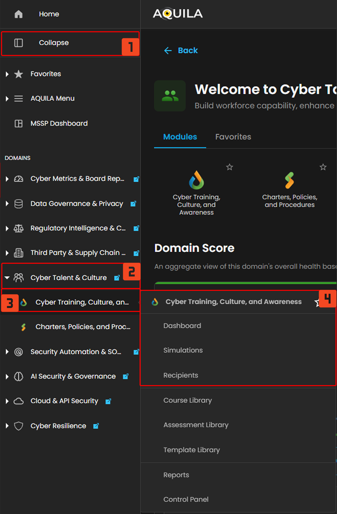The image size is (337, 514).
Task: Click the AQUILA logo
Action: click(178, 14)
